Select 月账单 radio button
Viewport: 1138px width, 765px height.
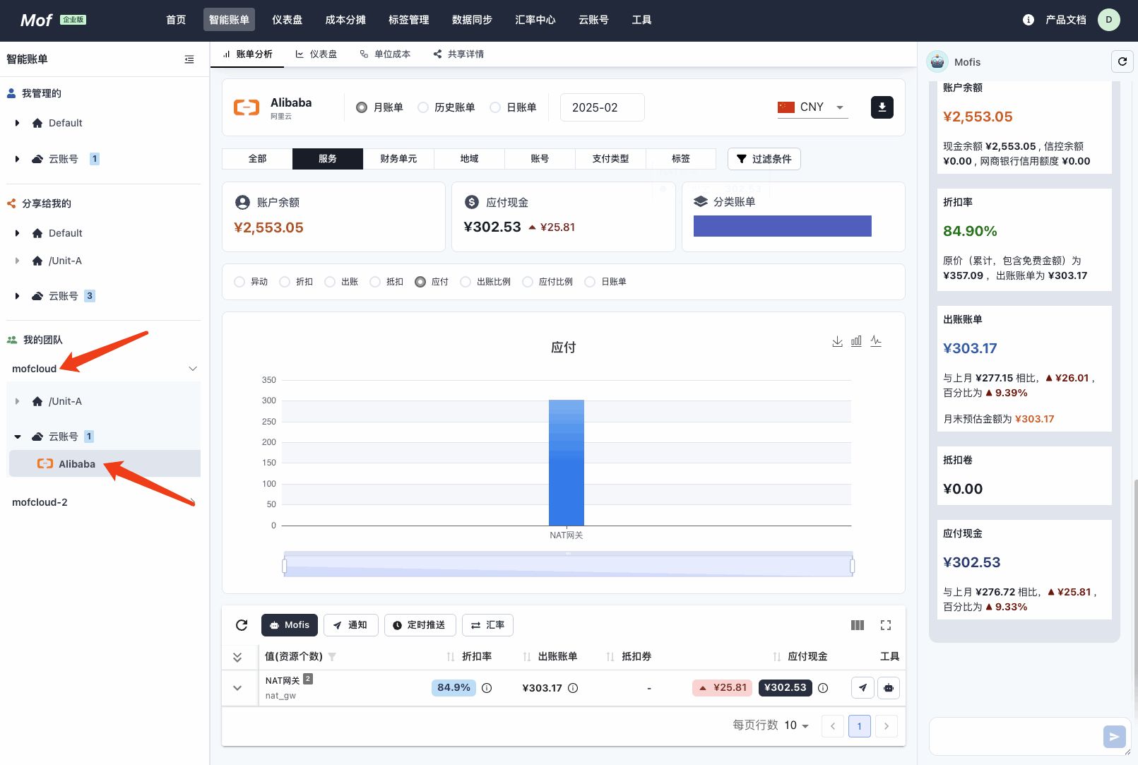click(x=362, y=107)
